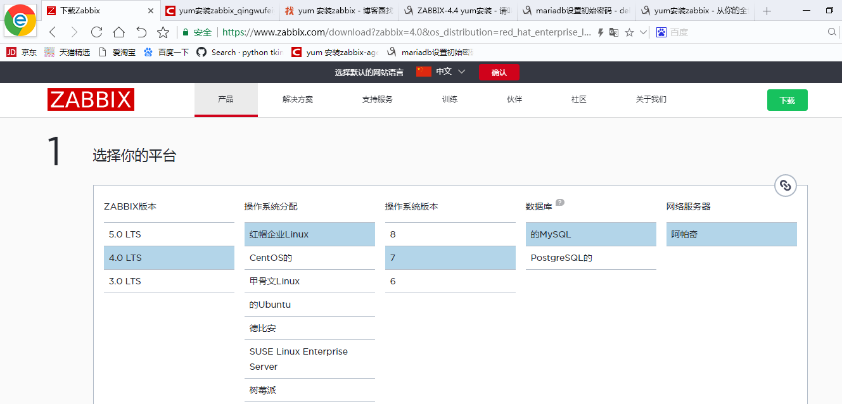This screenshot has width=842, height=404.
Task: Select 的MySQL database
Action: coord(591,234)
